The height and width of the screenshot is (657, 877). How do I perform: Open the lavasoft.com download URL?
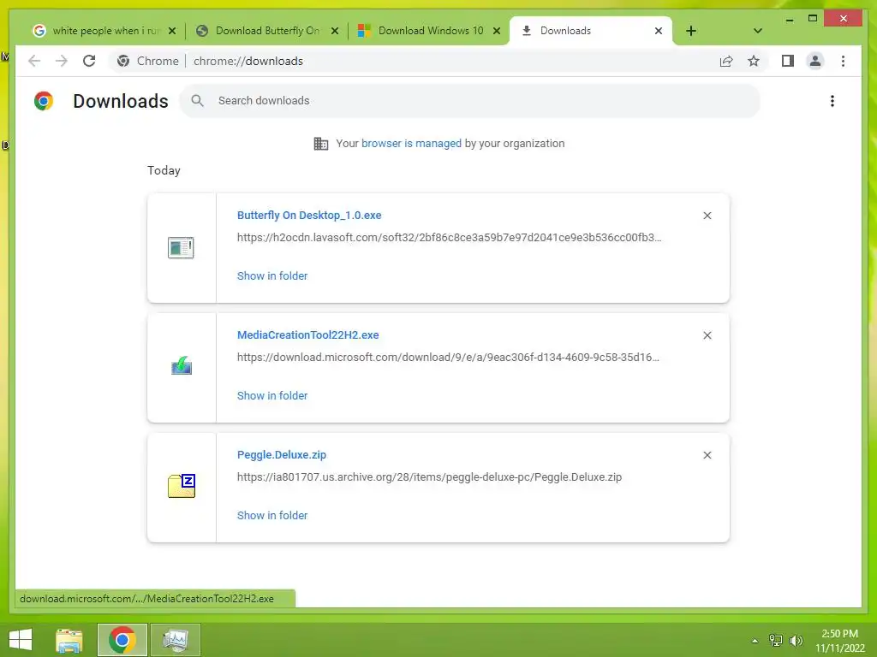coord(449,238)
